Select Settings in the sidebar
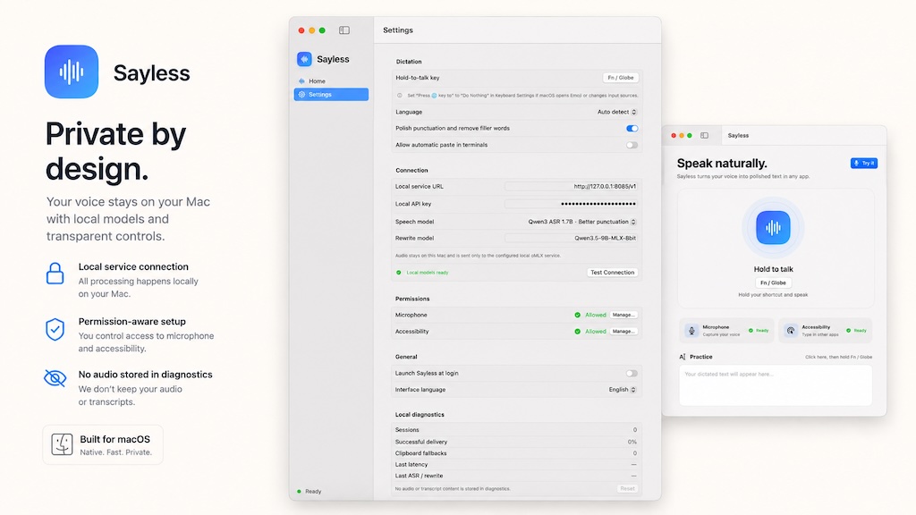This screenshot has height=515, width=916. pyautogui.click(x=331, y=95)
